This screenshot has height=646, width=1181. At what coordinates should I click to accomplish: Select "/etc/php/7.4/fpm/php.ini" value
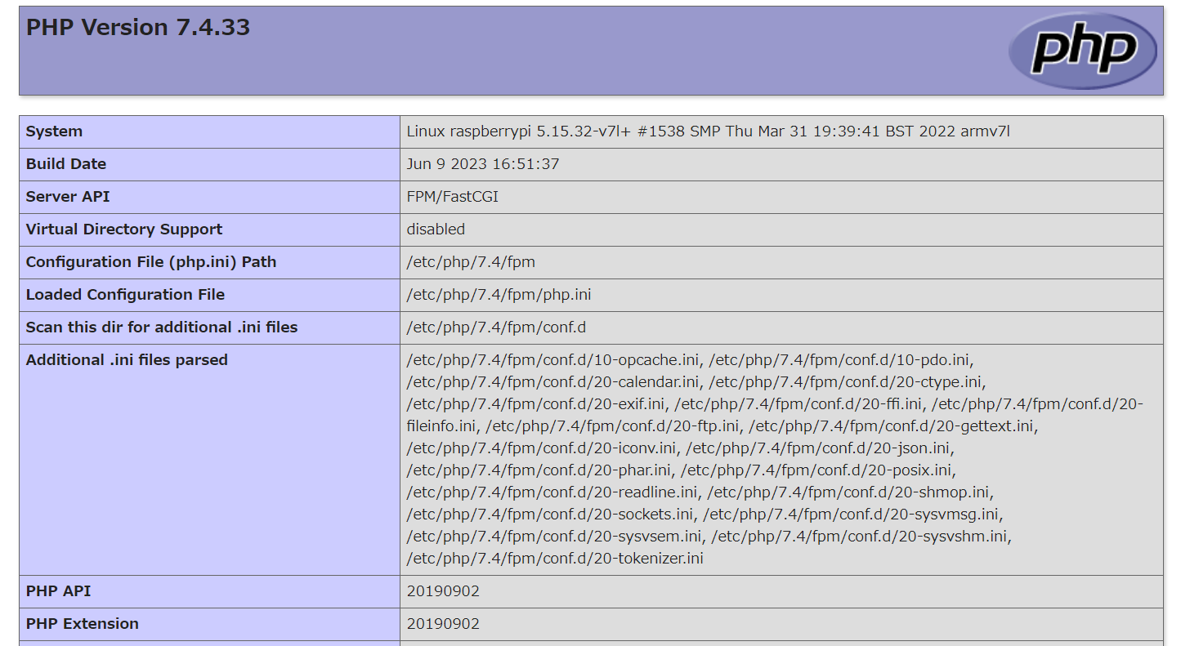[x=499, y=295]
